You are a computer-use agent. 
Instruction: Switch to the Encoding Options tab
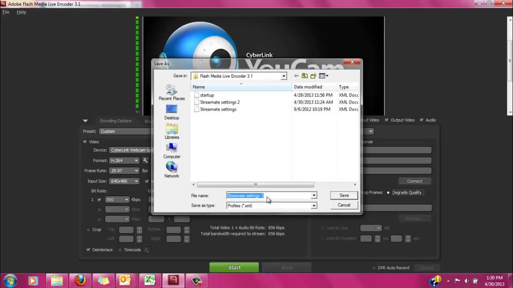click(116, 121)
